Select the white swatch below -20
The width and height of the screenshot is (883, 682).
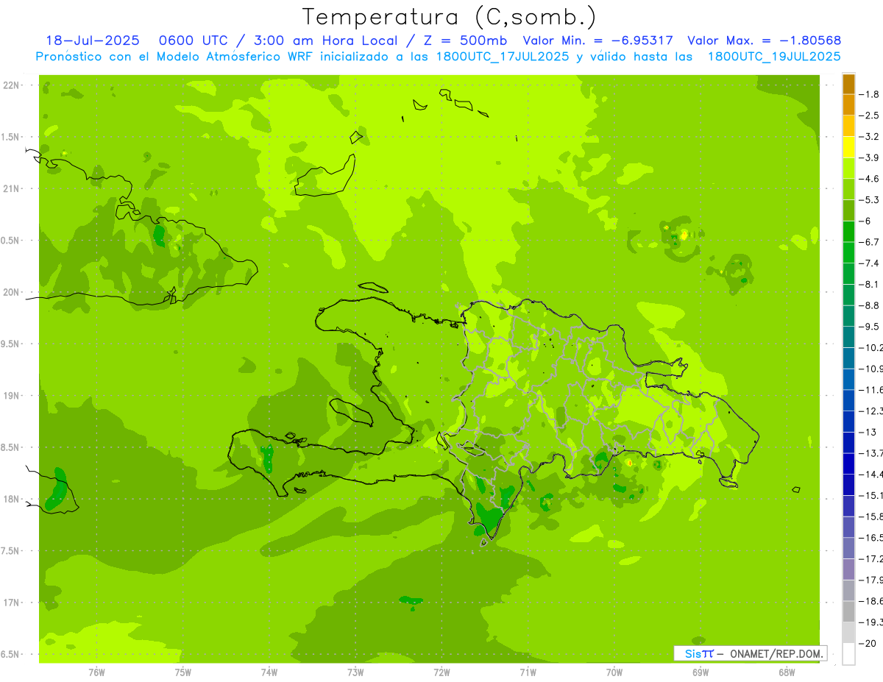tap(848, 654)
